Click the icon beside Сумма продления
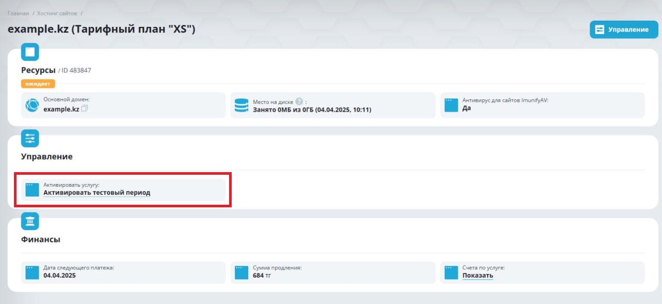662x304 pixels. tap(242, 272)
